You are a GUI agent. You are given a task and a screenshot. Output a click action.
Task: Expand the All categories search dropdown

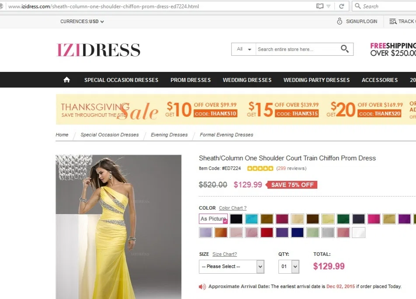244,49
